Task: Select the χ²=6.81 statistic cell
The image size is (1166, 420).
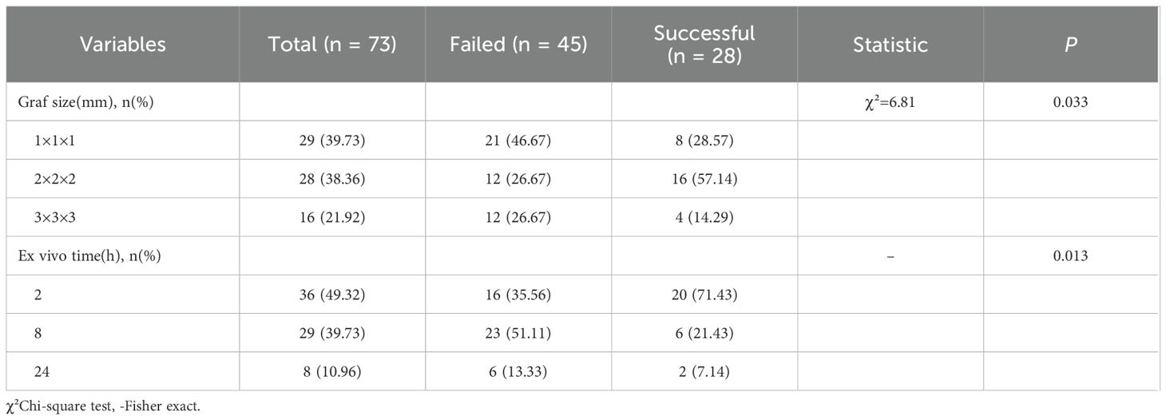Action: pos(890,101)
